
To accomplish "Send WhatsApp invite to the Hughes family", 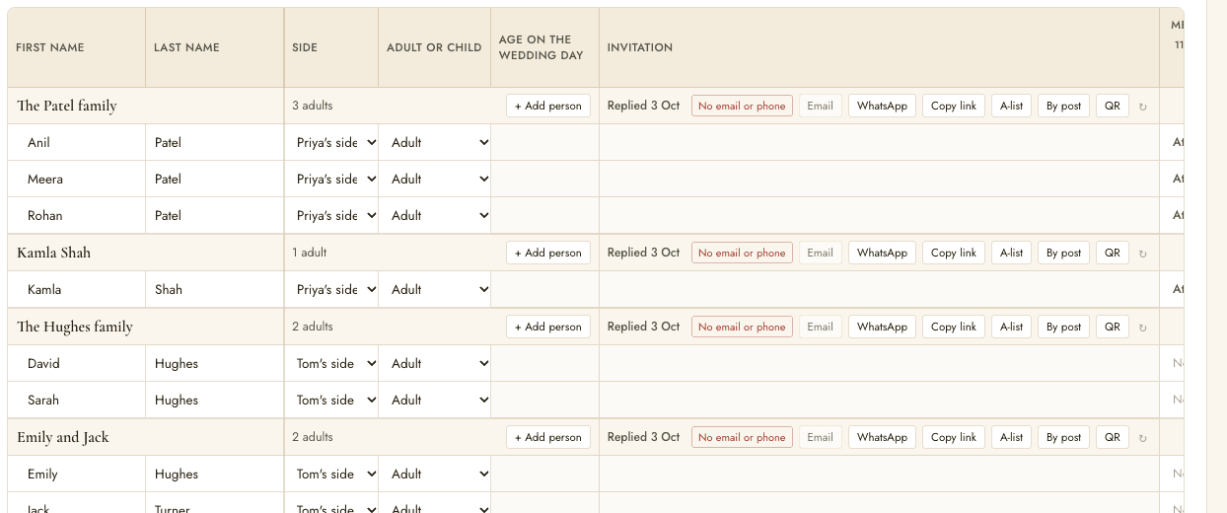I will click(x=882, y=327).
